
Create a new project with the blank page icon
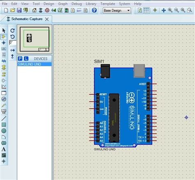click(6, 10)
